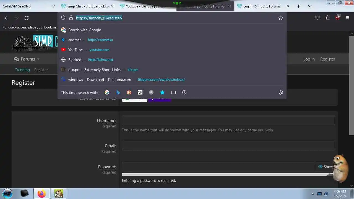The image size is (354, 199).
Task: Search this time with Bing icon
Action: click(118, 92)
